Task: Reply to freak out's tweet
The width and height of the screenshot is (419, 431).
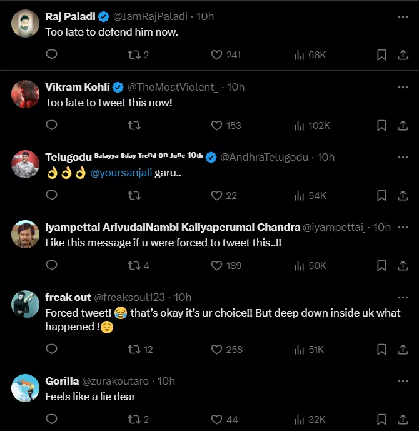Action: click(52, 349)
